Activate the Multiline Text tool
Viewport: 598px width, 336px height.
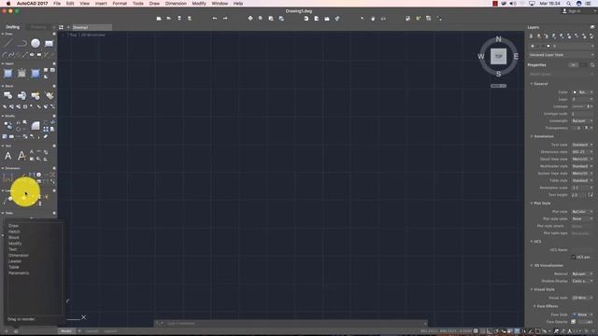tap(8, 156)
